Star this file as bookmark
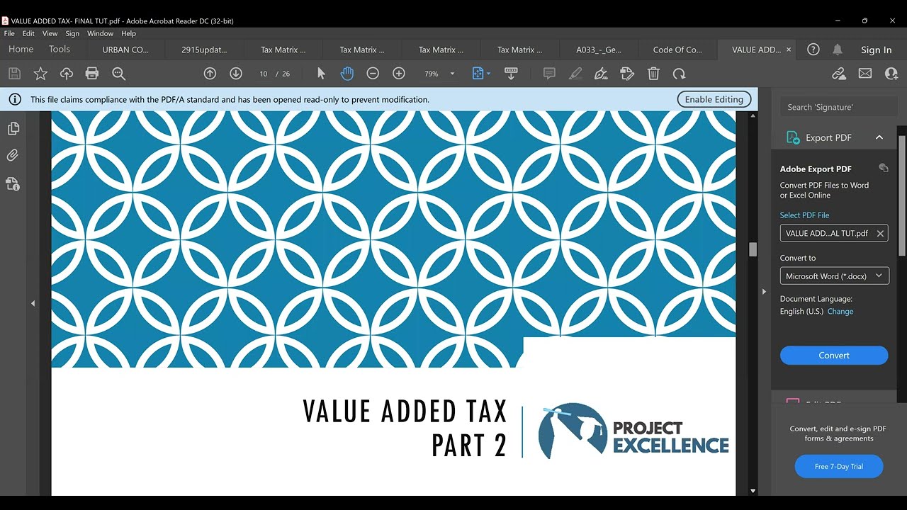The image size is (907, 510). [x=40, y=74]
